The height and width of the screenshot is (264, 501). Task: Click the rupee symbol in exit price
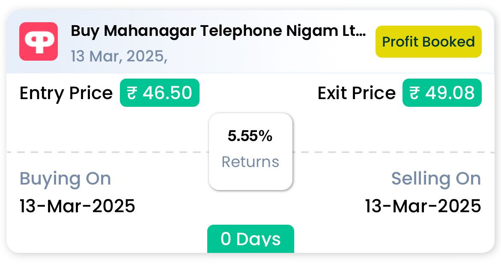[415, 93]
